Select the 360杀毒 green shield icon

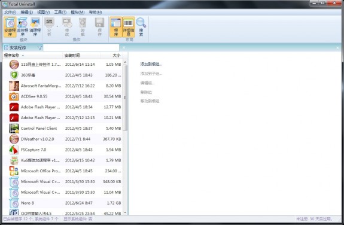click(14, 75)
